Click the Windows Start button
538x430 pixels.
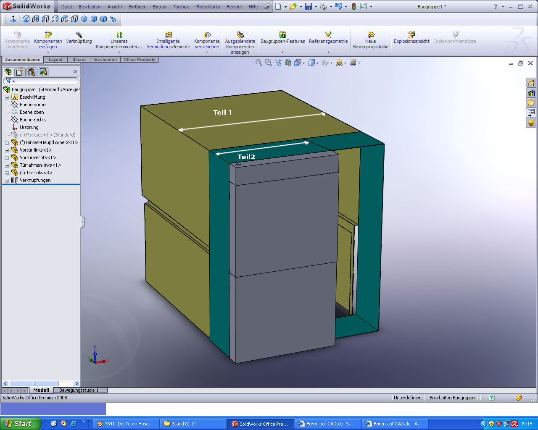click(x=20, y=424)
